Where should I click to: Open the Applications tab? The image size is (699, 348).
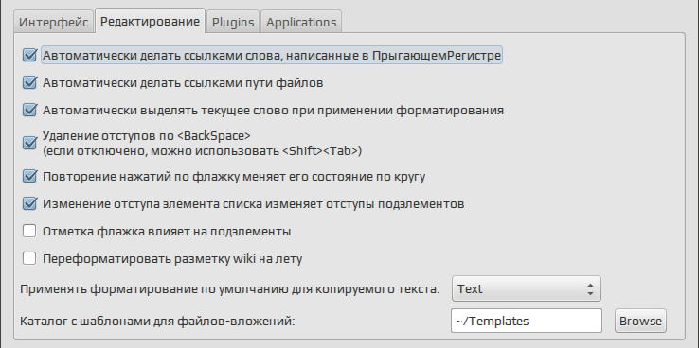tap(301, 23)
